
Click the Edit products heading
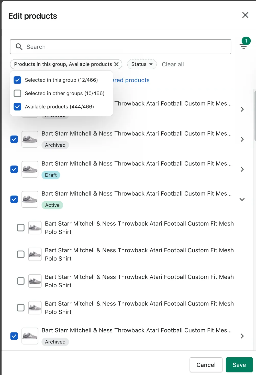pyautogui.click(x=33, y=16)
